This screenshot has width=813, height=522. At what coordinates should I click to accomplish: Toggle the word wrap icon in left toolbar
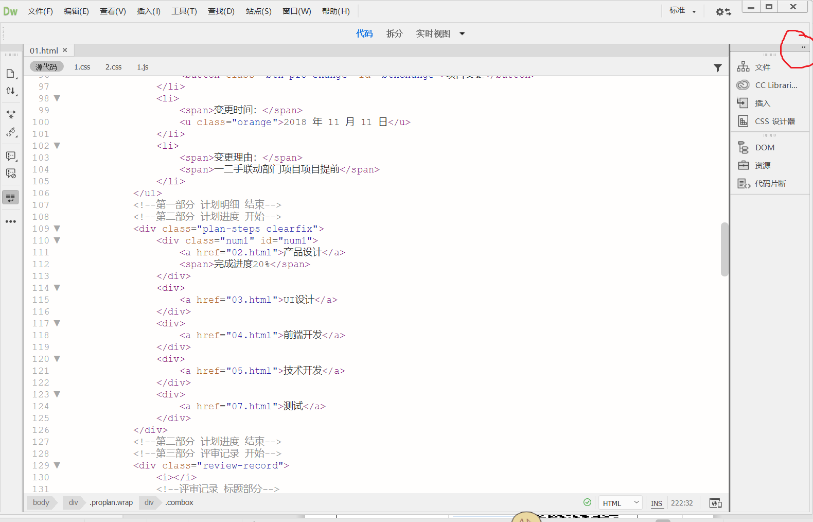pyautogui.click(x=10, y=197)
